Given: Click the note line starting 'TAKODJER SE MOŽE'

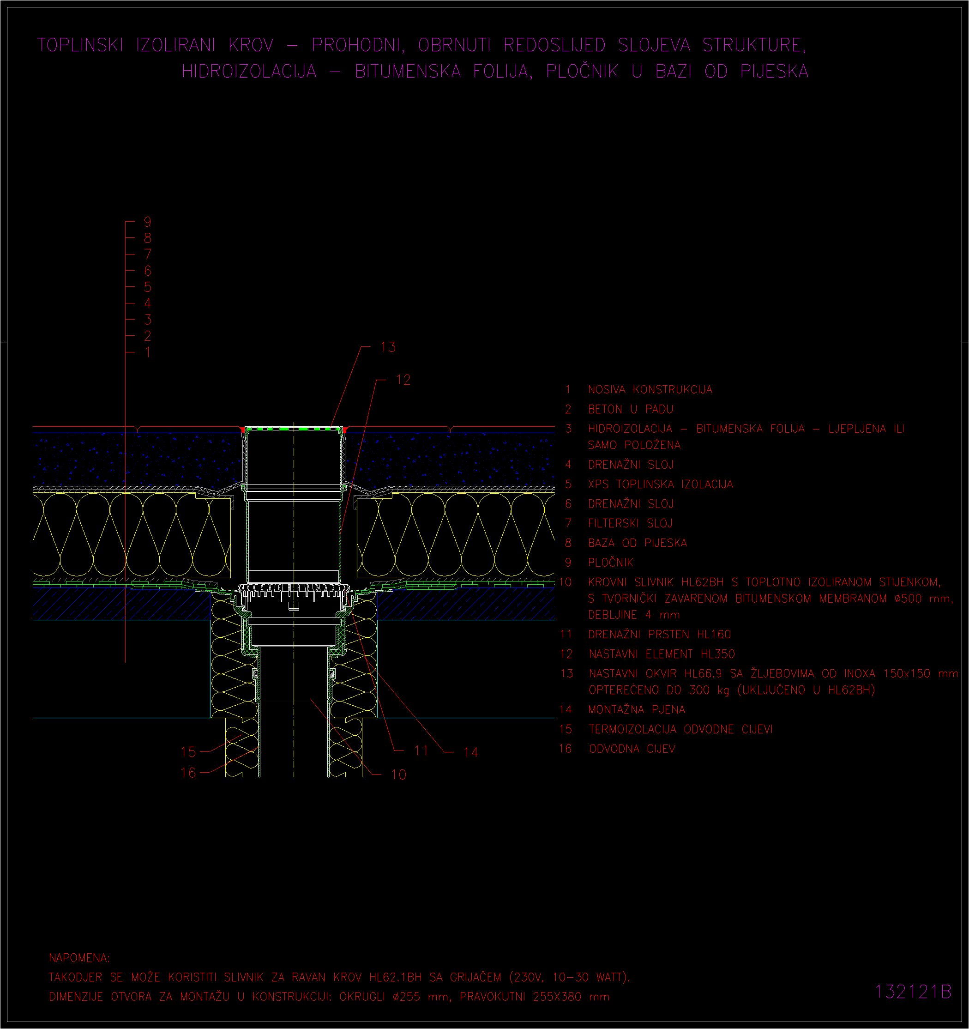Looking at the screenshot, I should click(x=339, y=977).
